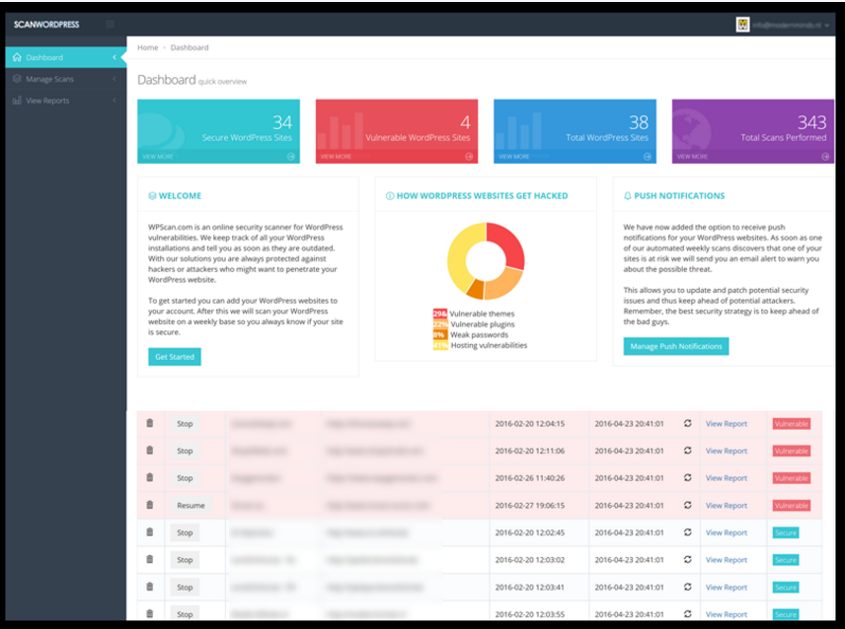Delete scan from 2016-02-26 11:40:26 row

(x=150, y=477)
